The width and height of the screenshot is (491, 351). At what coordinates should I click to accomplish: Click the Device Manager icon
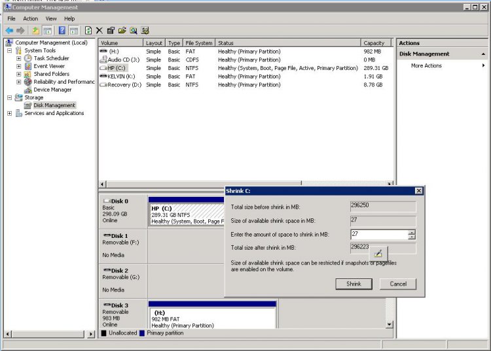tap(28, 90)
